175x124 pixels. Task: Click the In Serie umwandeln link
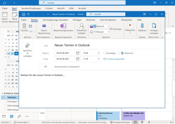tap(115, 59)
